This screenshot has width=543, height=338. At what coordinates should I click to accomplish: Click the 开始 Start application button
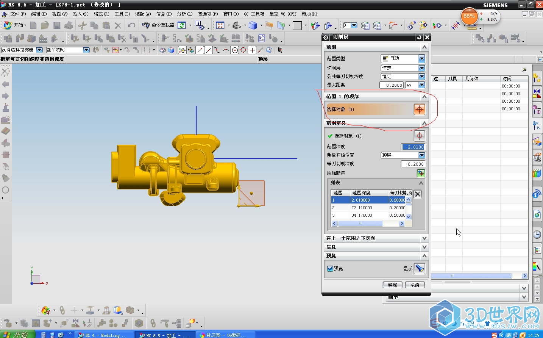(14, 25)
